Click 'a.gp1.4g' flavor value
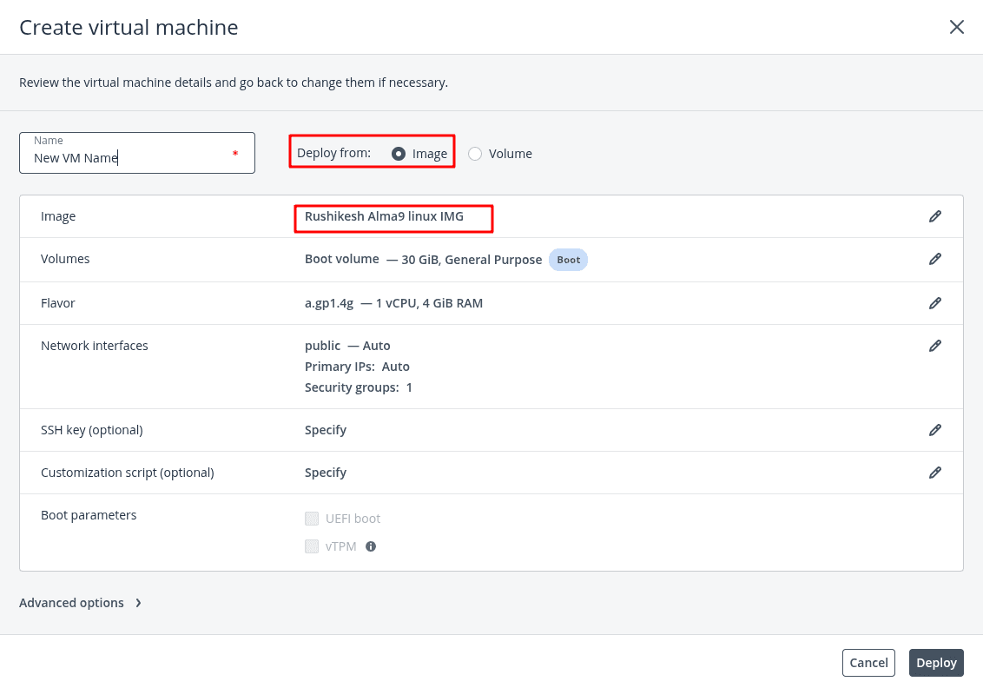The width and height of the screenshot is (983, 688). click(x=329, y=303)
